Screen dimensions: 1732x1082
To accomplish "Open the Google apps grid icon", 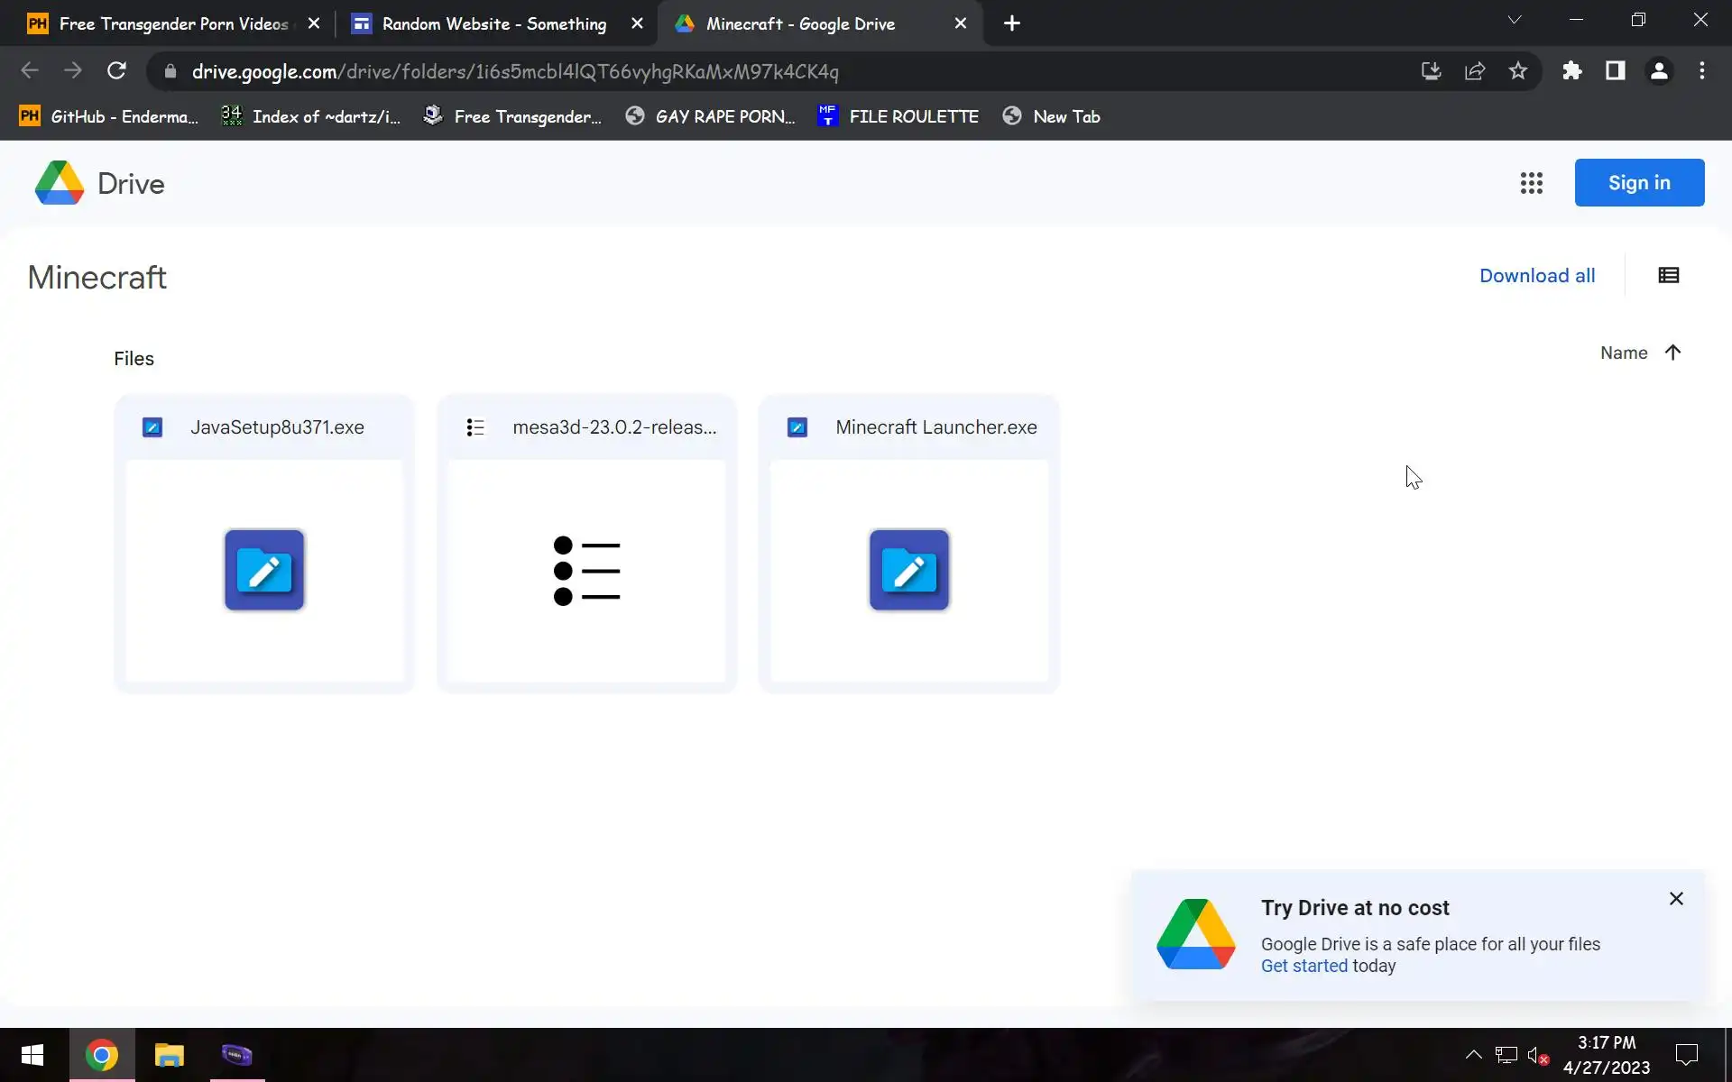I will 1531,183.
